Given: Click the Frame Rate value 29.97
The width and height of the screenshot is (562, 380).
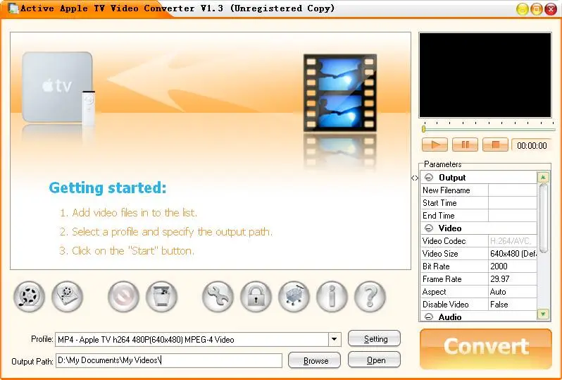Looking at the screenshot, I should [513, 279].
